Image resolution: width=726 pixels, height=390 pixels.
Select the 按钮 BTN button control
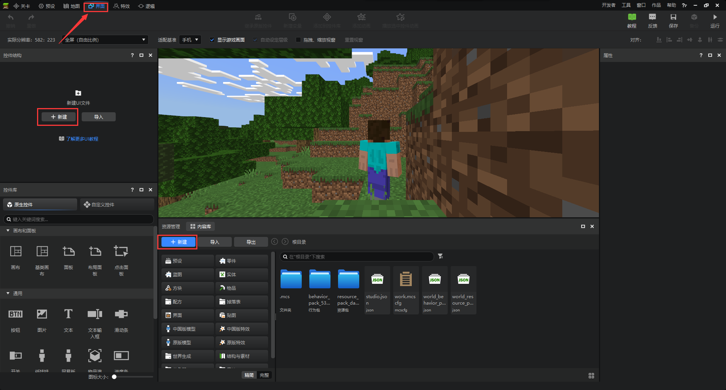point(16,314)
